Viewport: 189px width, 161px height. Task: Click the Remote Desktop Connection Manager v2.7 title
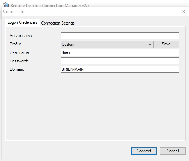point(50,6)
